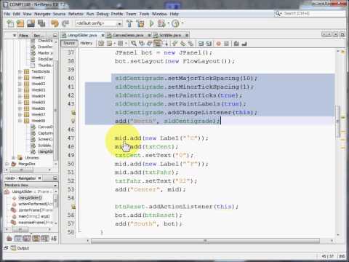This screenshot has width=349, height=262.
Task: Click the editor horizontal scrollbar
Action: pos(205,241)
